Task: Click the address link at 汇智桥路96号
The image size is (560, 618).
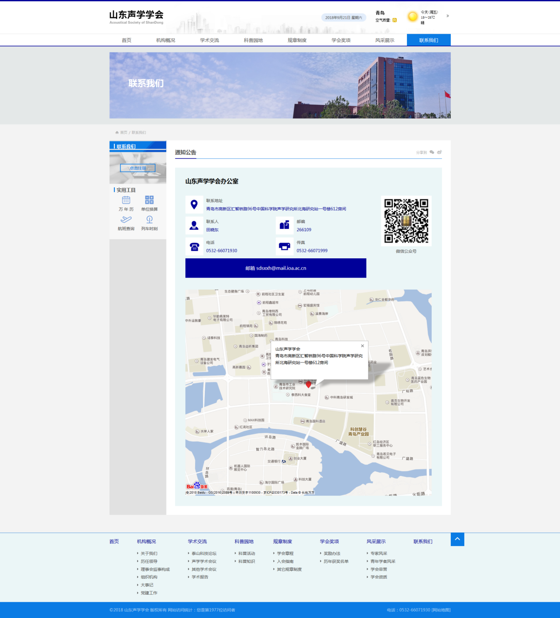Action: click(276, 209)
